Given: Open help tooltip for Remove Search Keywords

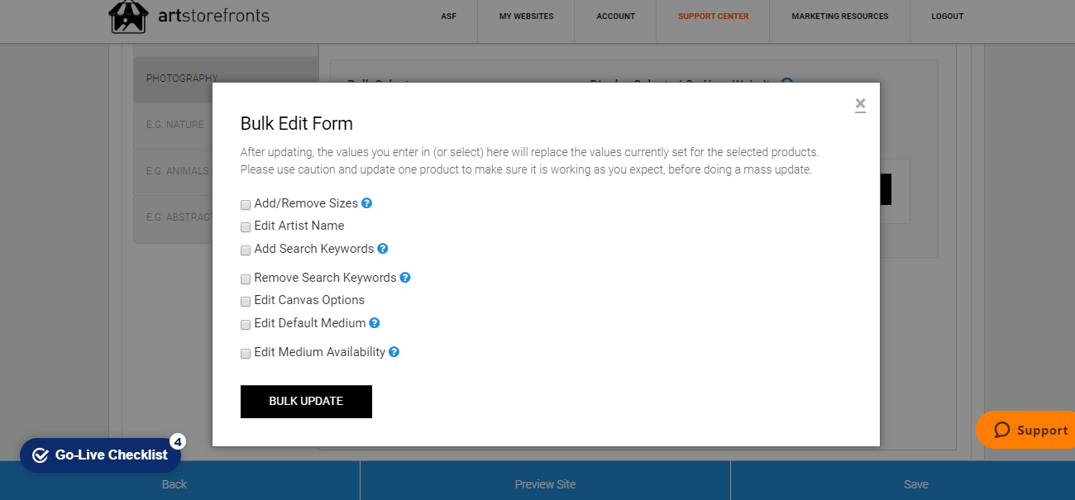Looking at the screenshot, I should point(404,277).
